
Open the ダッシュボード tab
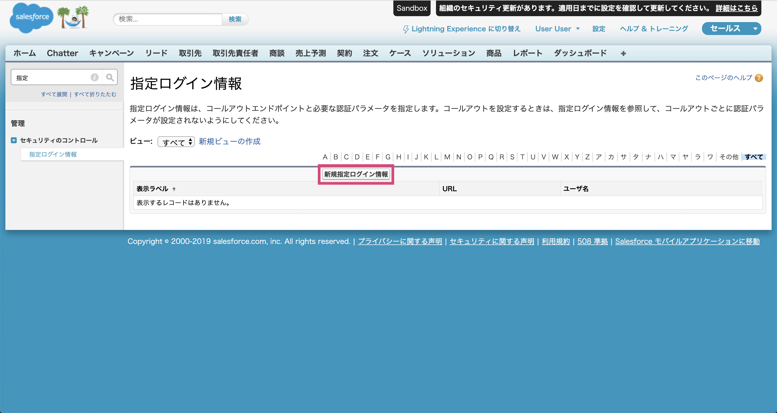pos(580,53)
